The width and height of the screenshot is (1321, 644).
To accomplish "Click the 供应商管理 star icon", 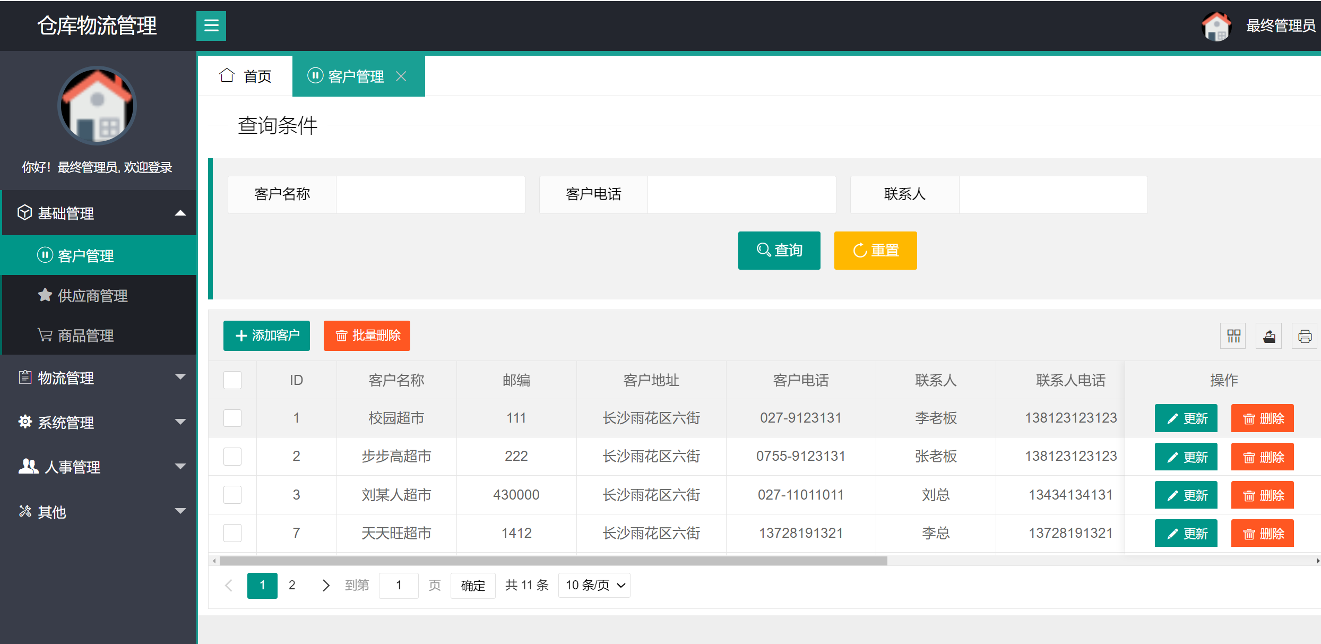I will click(45, 295).
